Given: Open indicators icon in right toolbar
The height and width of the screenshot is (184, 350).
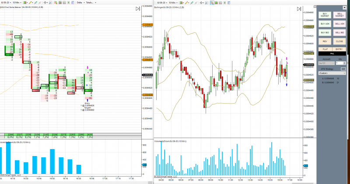Looking at the screenshot, I should pos(220,3).
